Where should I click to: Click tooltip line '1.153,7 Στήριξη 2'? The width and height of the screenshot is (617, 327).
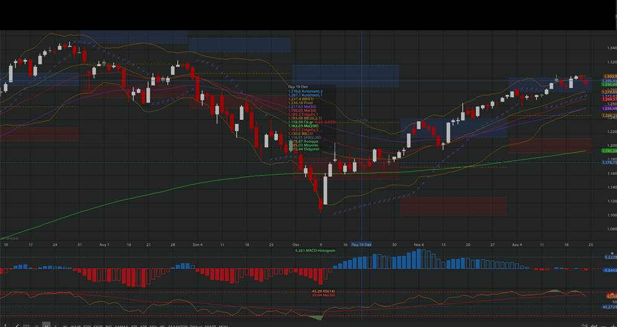304,130
